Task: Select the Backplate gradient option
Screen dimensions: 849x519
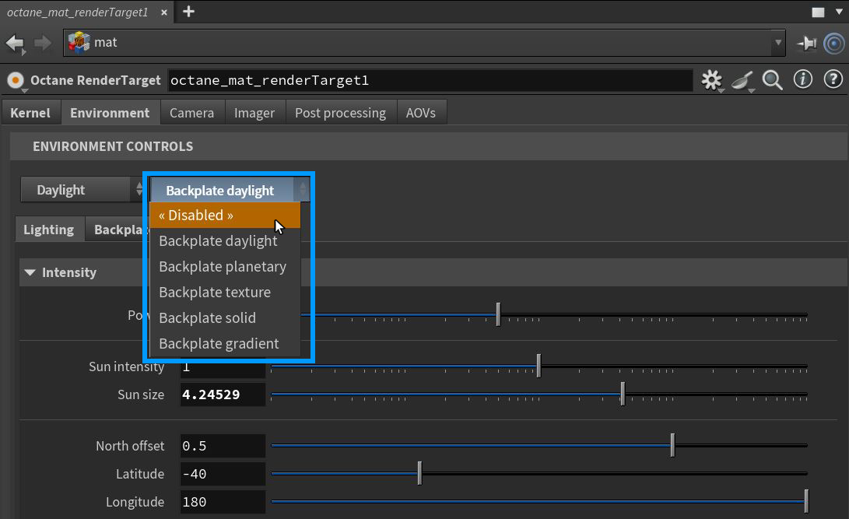Action: tap(219, 344)
